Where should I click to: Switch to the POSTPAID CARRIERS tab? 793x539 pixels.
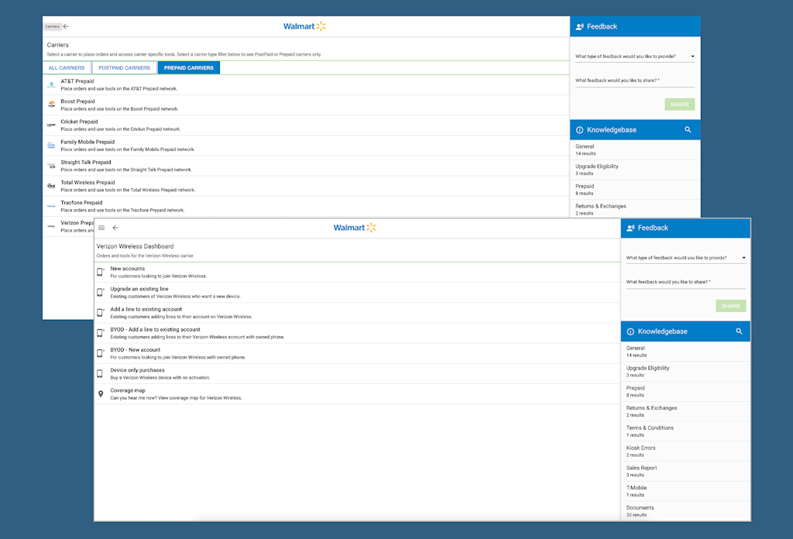124,67
